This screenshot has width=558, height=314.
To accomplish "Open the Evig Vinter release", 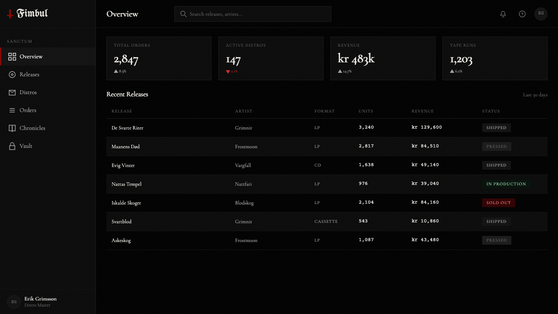I will (123, 165).
